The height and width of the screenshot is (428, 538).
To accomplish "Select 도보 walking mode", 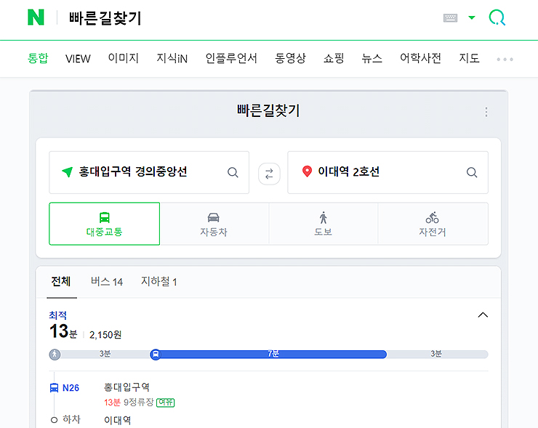I will (324, 224).
